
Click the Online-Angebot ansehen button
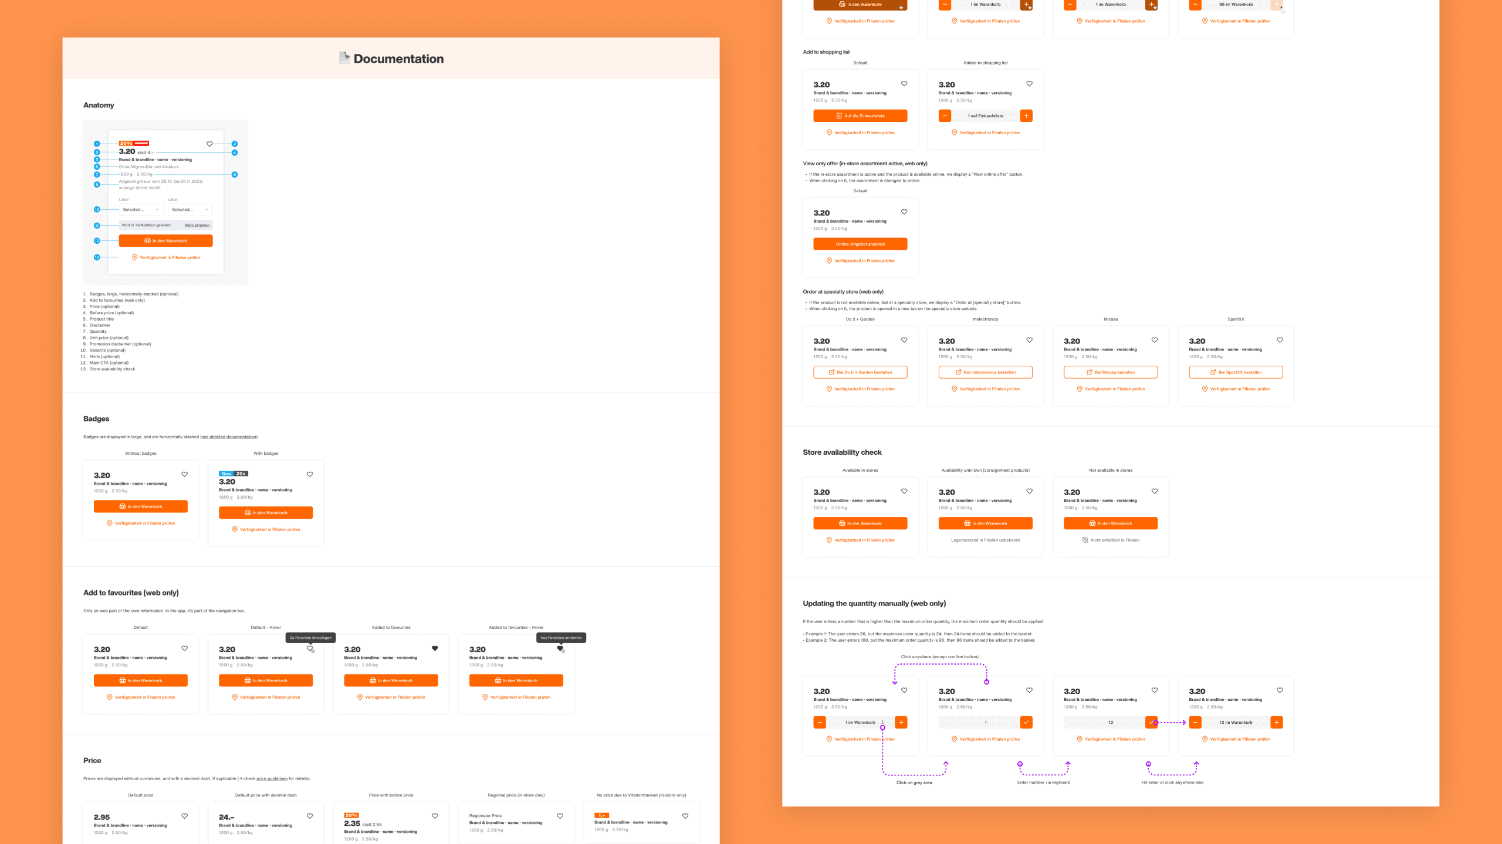(x=860, y=244)
